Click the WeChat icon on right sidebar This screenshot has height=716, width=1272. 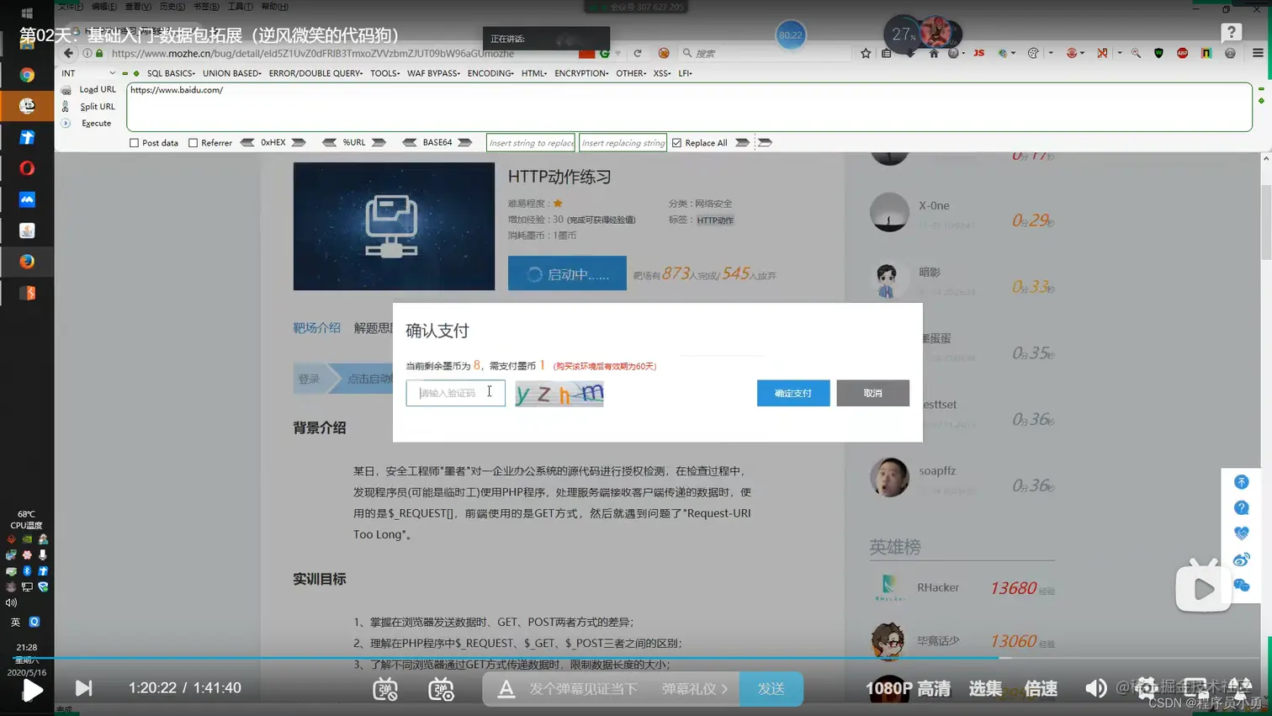(x=1242, y=586)
